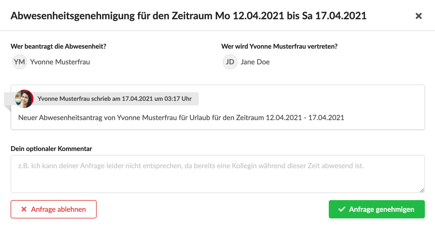Click the date range 12.04.2021 - 17.04.2021 in message
Image resolution: width=435 pixels, height=228 pixels.
pos(305,118)
